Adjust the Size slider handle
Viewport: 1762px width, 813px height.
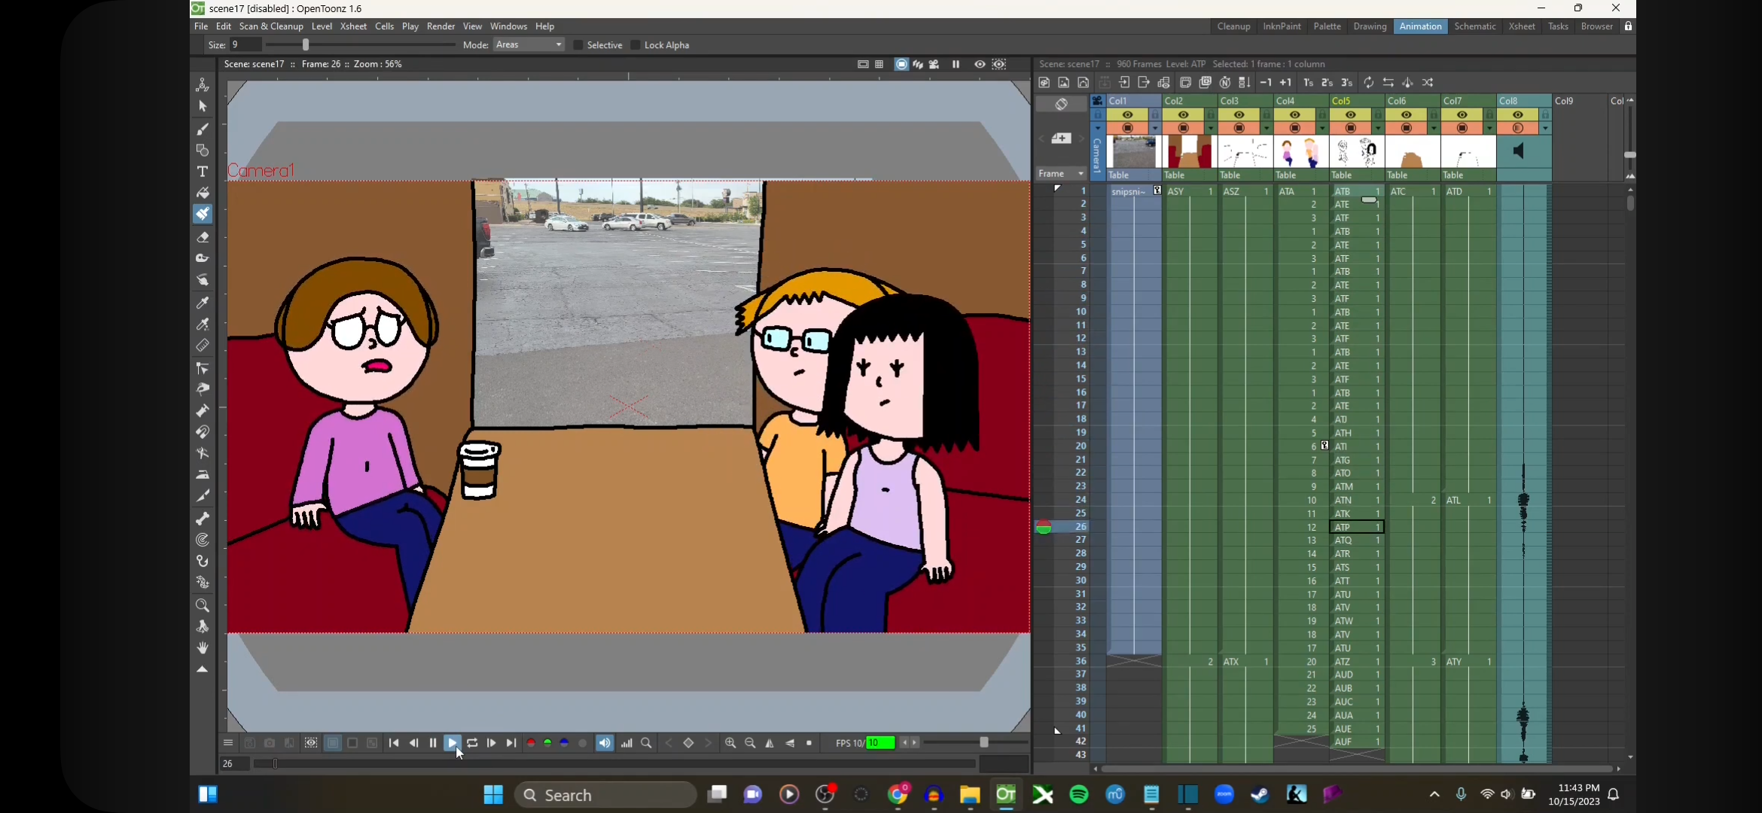(306, 45)
